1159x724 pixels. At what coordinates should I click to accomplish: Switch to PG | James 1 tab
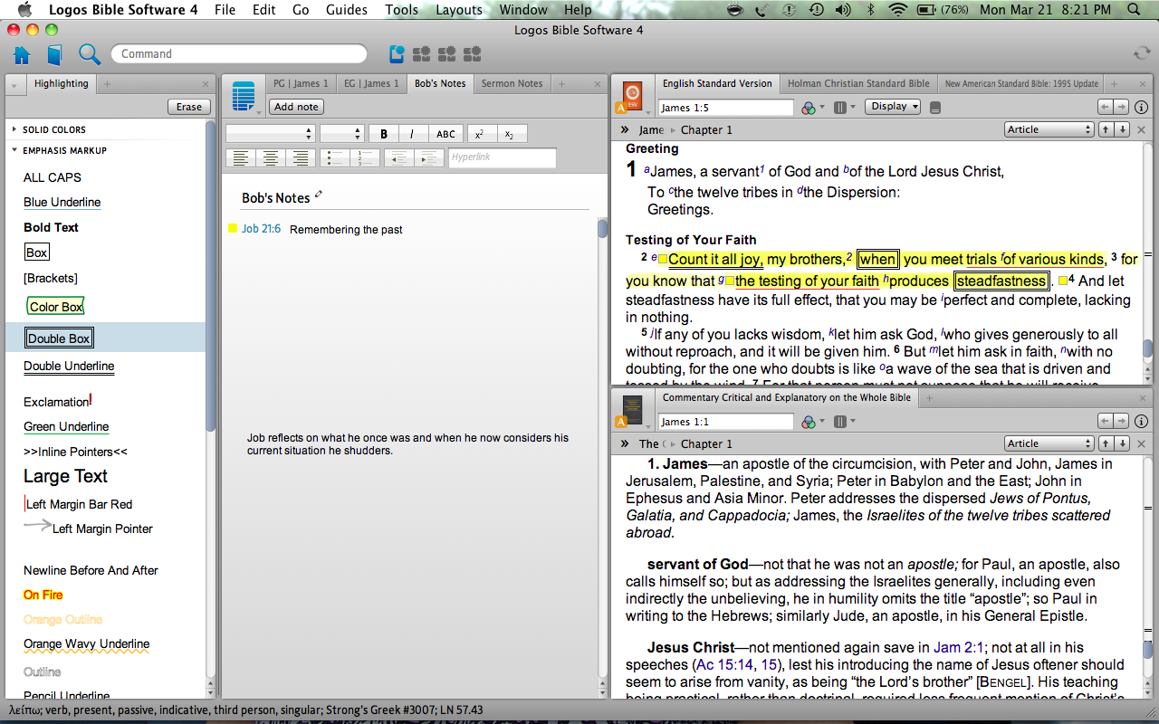(302, 83)
